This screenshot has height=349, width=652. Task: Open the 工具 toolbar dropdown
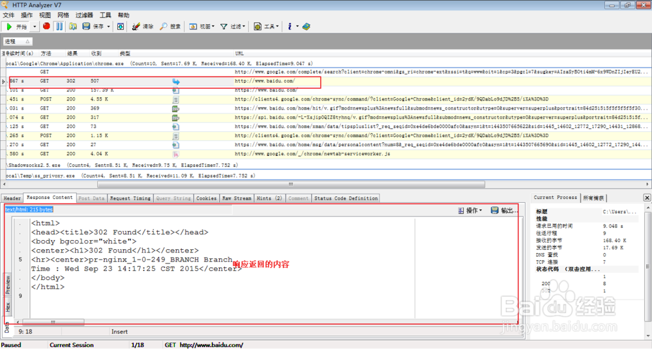pyautogui.click(x=266, y=27)
